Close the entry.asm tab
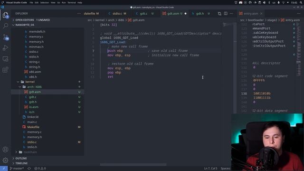The width and height of the screenshot is (304, 171). click(x=261, y=14)
